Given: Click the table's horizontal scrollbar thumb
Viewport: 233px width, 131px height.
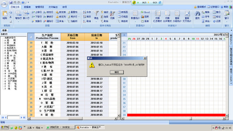Looking at the screenshot, I should (75, 118).
